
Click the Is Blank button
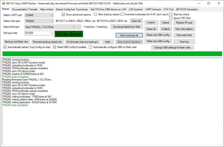click(166, 29)
